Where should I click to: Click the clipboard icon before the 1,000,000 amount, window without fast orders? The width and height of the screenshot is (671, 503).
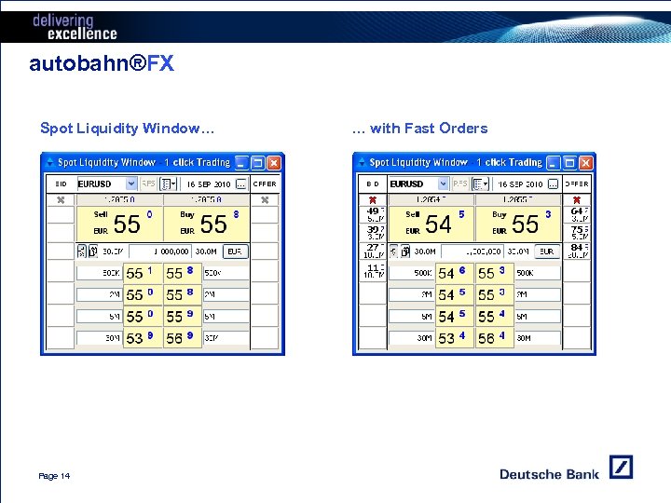click(x=93, y=251)
